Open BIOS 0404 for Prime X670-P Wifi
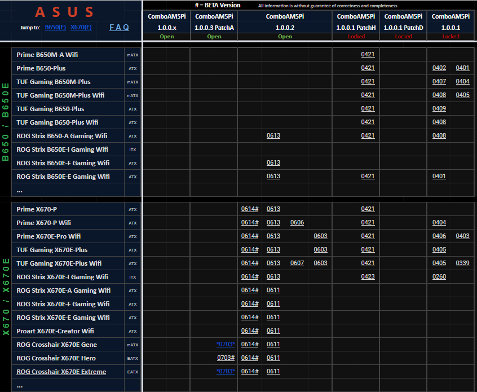 [x=439, y=222]
